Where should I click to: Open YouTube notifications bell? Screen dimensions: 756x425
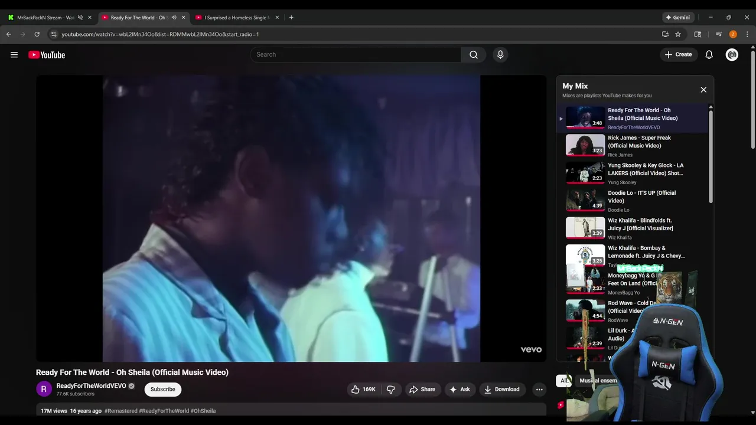click(x=709, y=55)
